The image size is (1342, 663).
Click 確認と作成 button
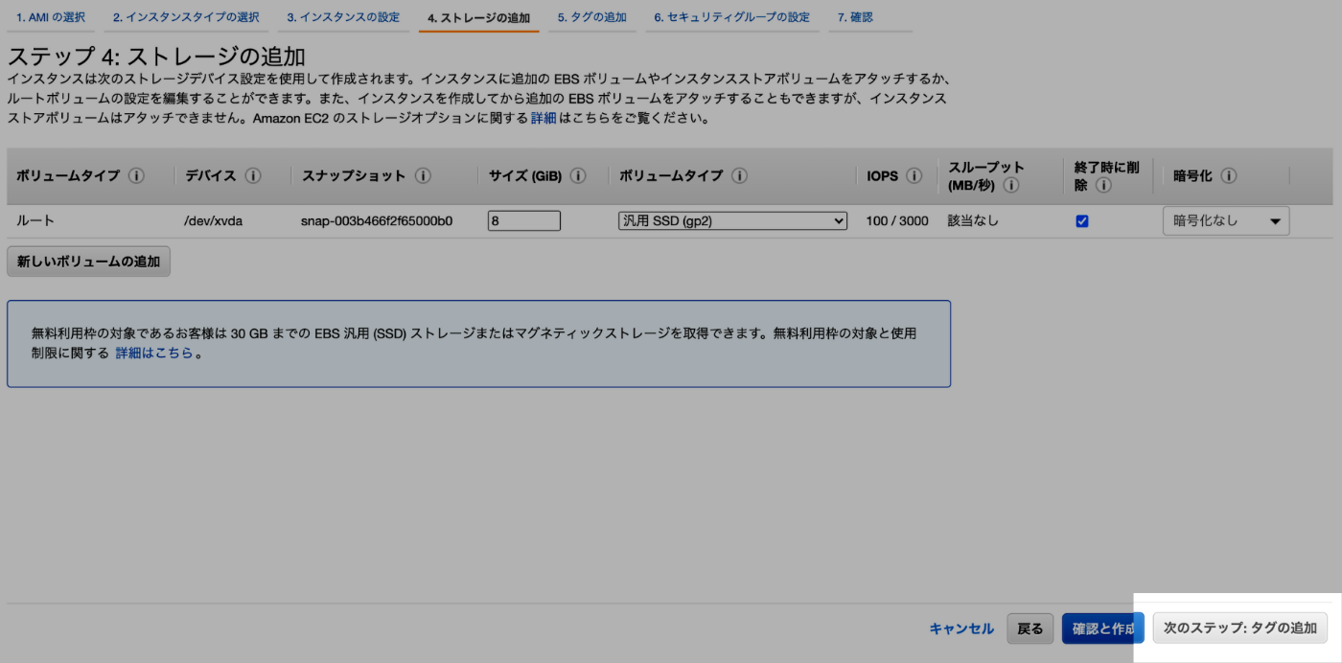pos(1102,629)
